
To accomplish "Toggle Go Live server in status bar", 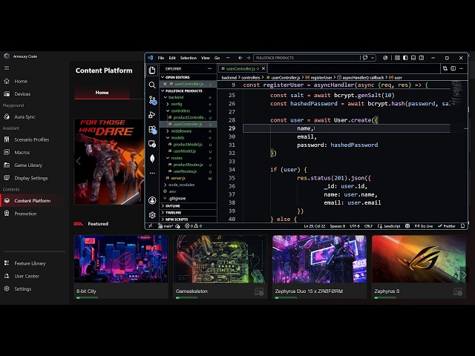I will pyautogui.click(x=424, y=225).
